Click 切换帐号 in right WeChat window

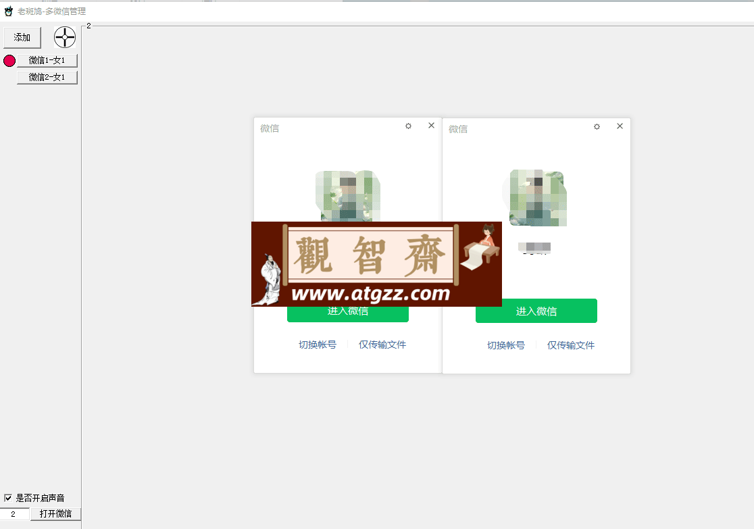tap(506, 345)
